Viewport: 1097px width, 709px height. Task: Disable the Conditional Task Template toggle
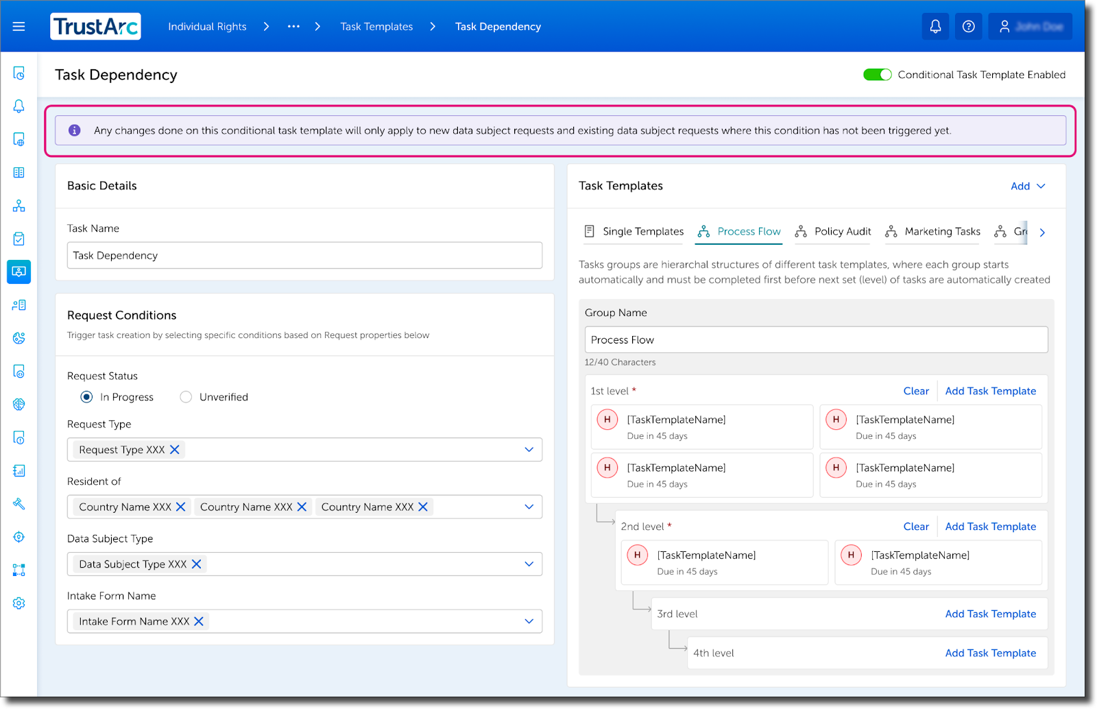(877, 74)
